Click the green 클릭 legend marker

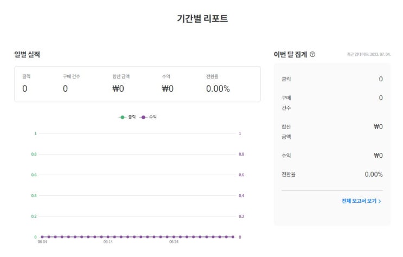(x=123, y=117)
